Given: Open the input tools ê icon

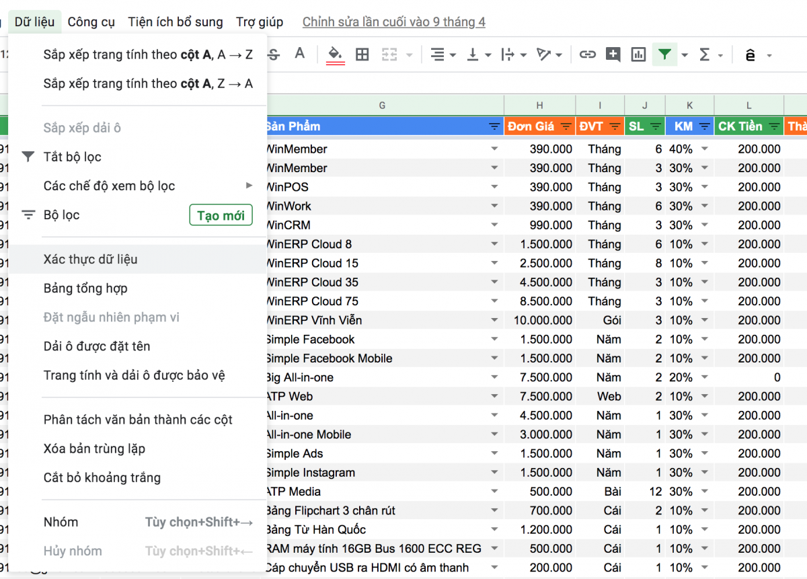Looking at the screenshot, I should (751, 55).
